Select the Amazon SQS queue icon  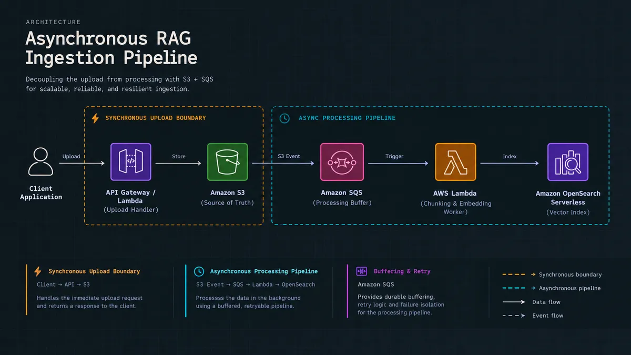coord(342,163)
